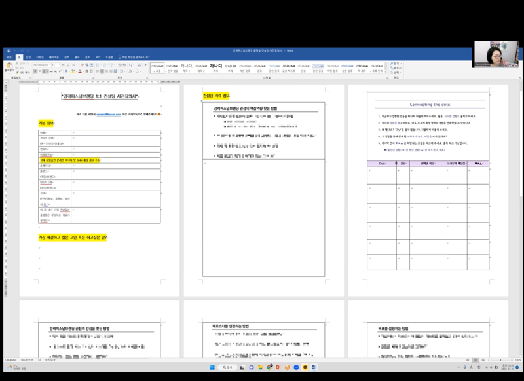
Task: Center text in paragraph group
Action: [102, 71]
